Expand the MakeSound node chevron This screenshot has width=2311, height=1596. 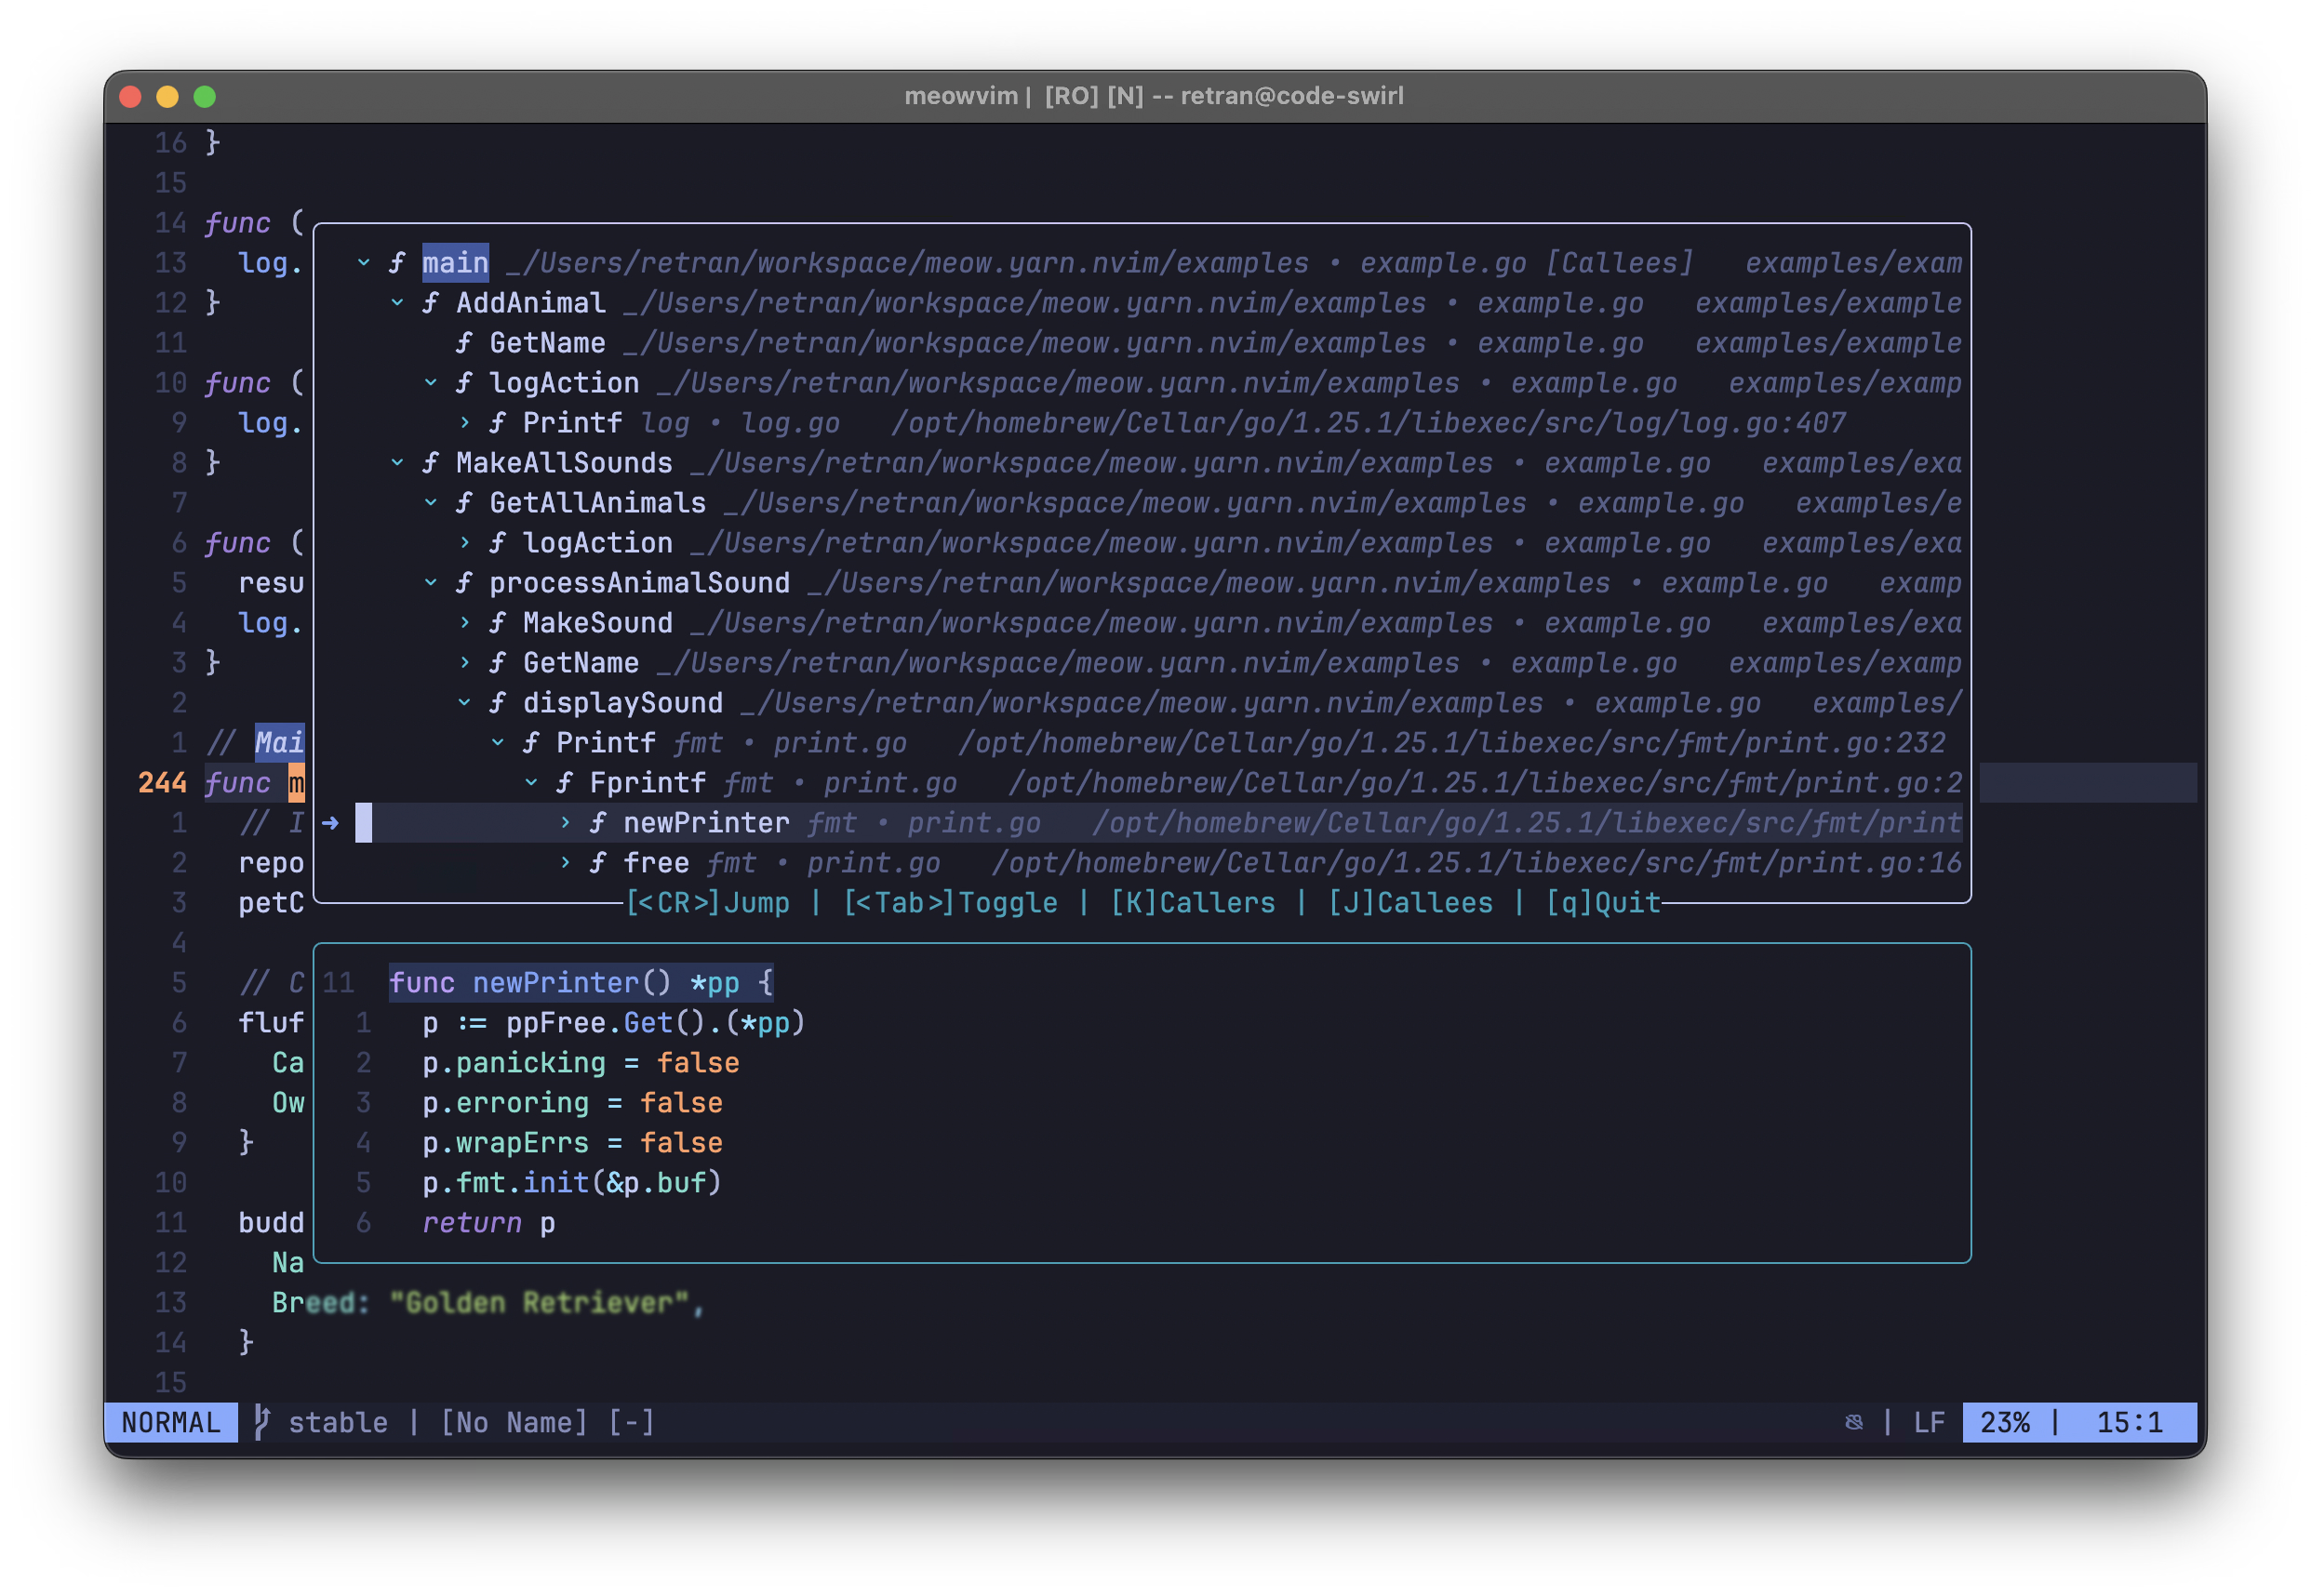tap(465, 623)
